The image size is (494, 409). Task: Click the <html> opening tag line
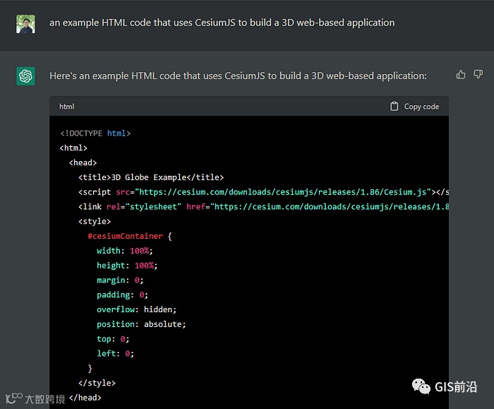tap(73, 148)
